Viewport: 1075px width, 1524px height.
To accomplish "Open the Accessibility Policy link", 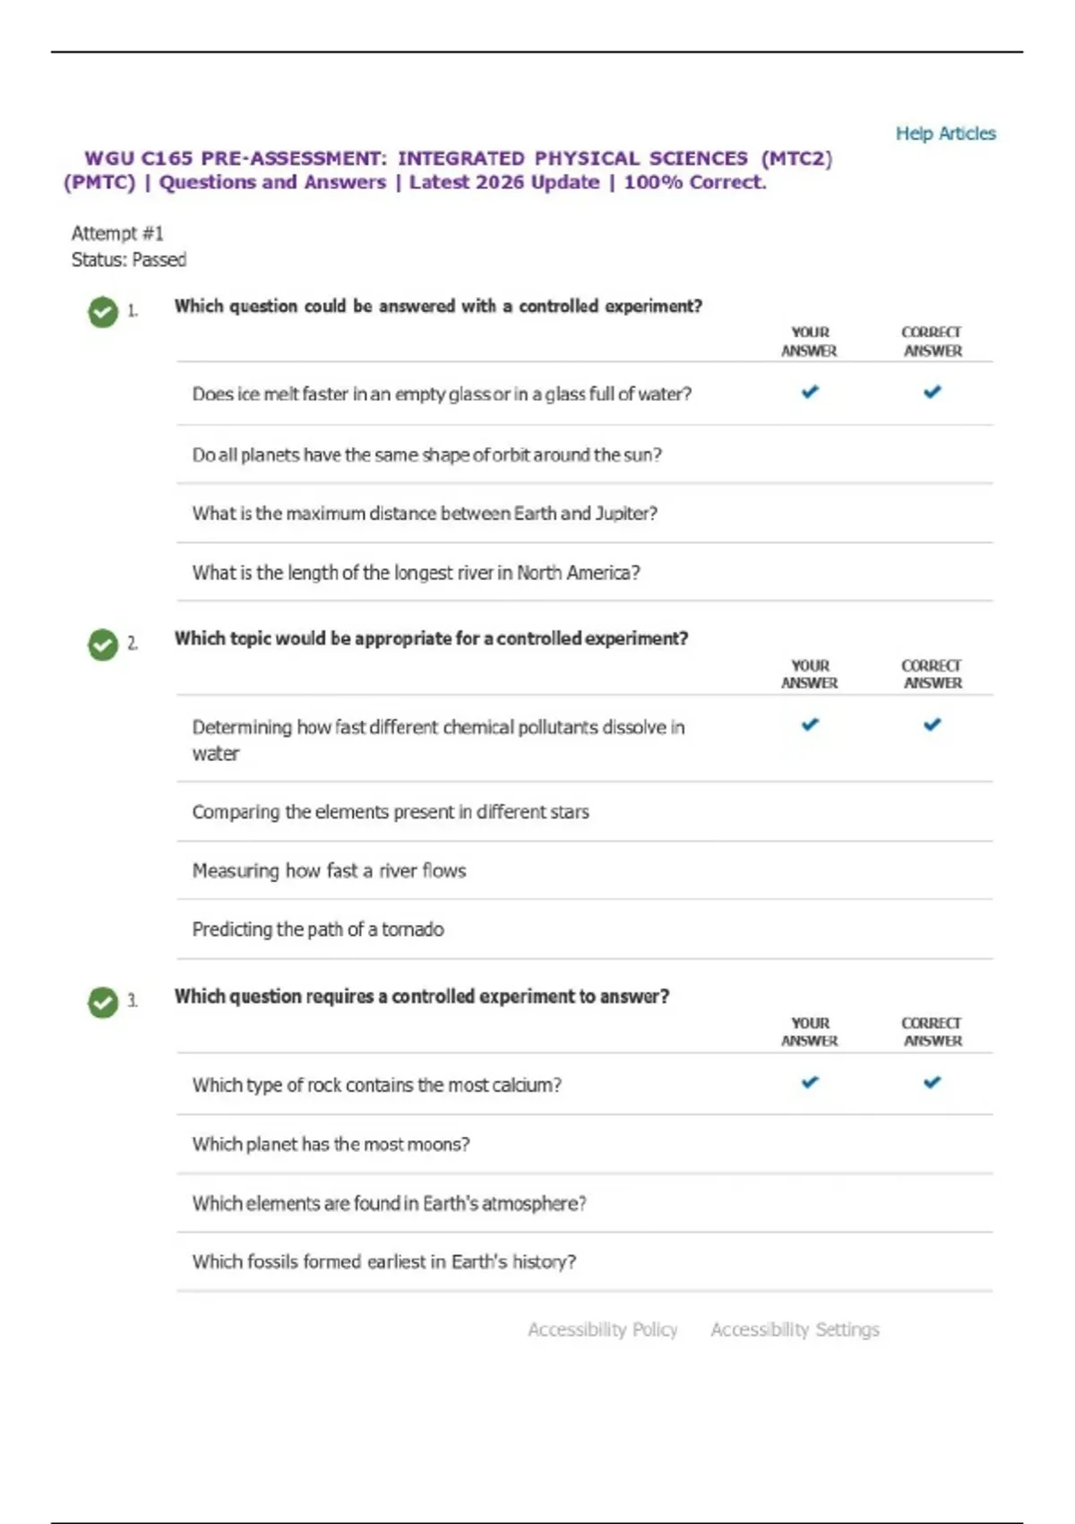I will pyautogui.click(x=602, y=1329).
